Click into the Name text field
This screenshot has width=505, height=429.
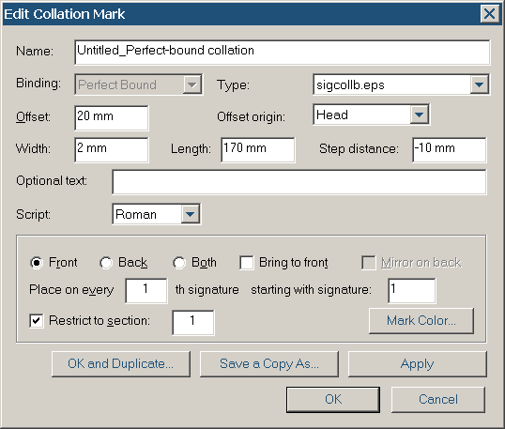[x=283, y=52]
